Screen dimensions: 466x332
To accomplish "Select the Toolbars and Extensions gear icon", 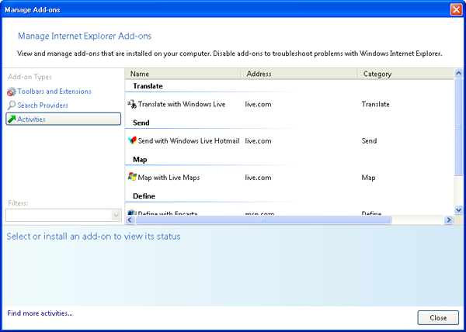I will point(12,92).
